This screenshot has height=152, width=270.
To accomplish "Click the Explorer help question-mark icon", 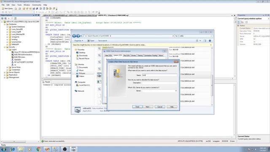I will 210,41.
